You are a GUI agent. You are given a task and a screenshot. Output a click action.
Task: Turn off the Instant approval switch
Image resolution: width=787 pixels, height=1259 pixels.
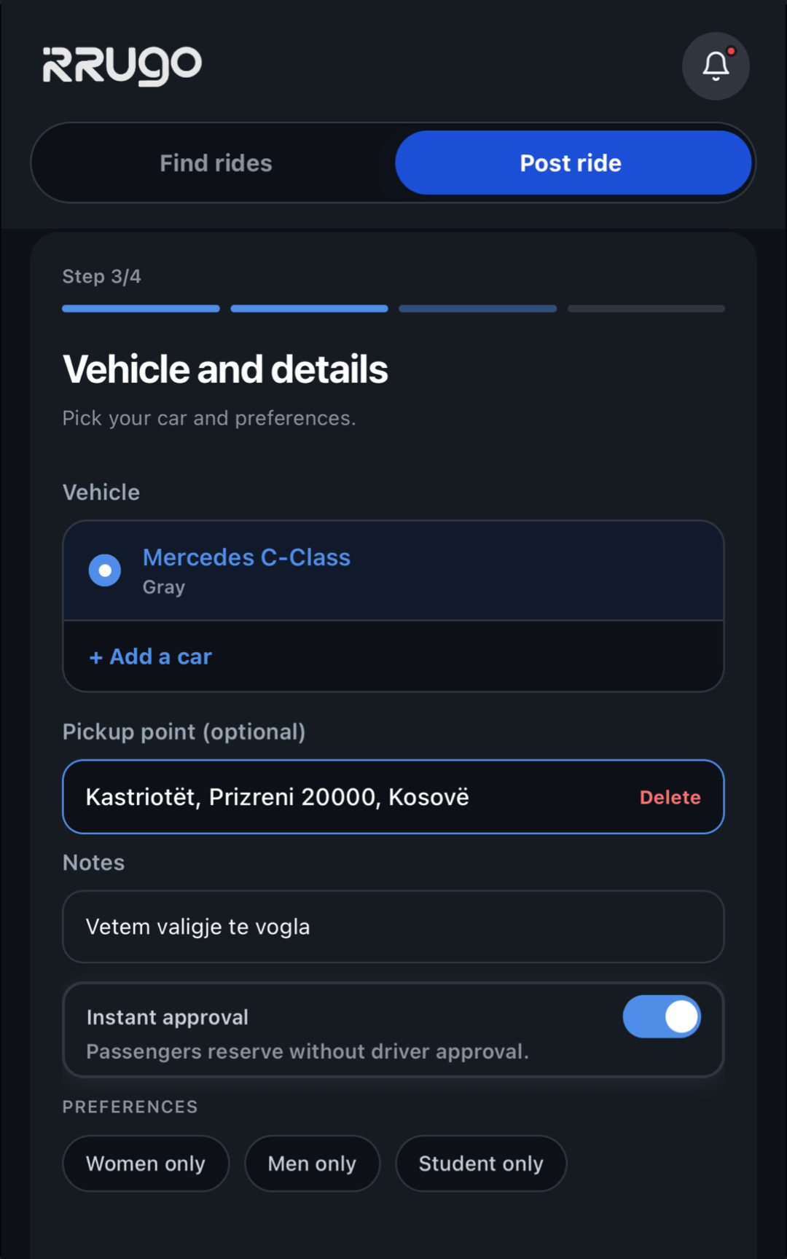661,1017
